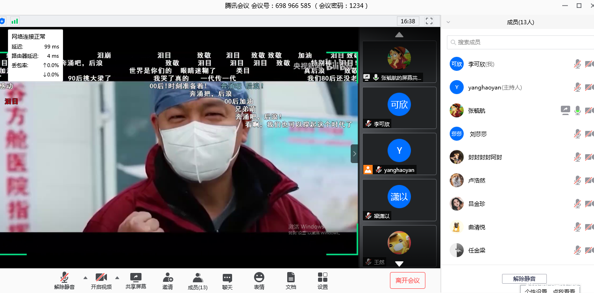Open the 表情 emoji reactions icon
This screenshot has height=293, width=594.
coord(259,278)
